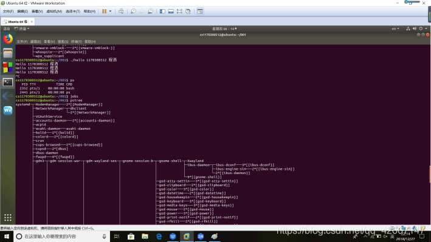Open the en input source dropdown
This screenshot has width=431, height=242.
pos(396,29)
